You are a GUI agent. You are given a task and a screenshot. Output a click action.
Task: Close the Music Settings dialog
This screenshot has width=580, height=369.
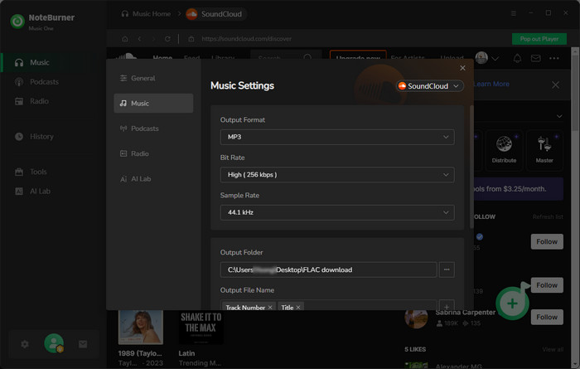462,68
